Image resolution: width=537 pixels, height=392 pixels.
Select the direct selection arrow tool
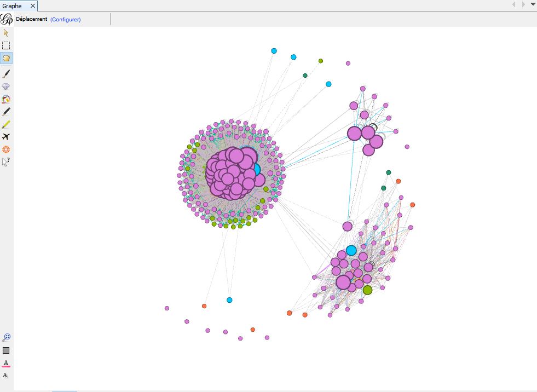pyautogui.click(x=6, y=33)
